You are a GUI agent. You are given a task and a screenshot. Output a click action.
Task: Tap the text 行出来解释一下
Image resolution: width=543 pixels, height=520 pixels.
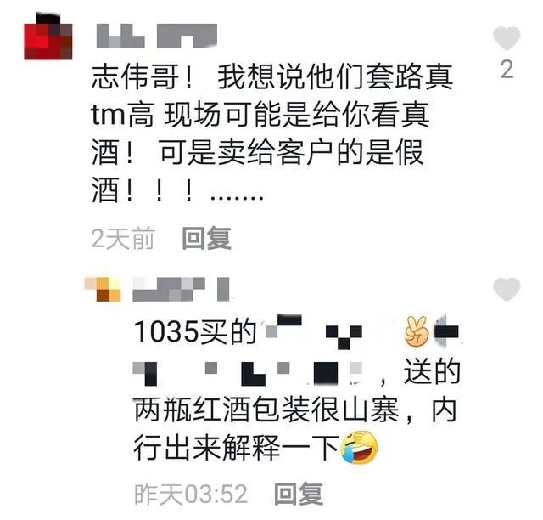coord(237,448)
